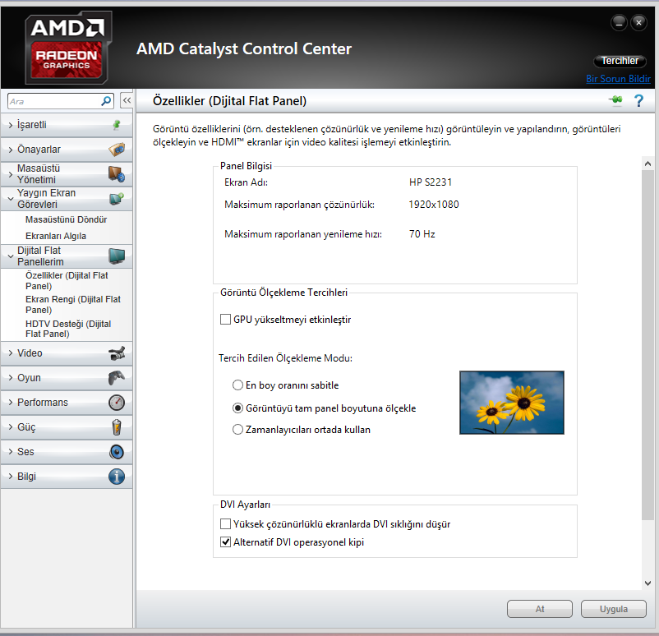Click the Video camera icon
This screenshot has width=659, height=636.
[117, 353]
